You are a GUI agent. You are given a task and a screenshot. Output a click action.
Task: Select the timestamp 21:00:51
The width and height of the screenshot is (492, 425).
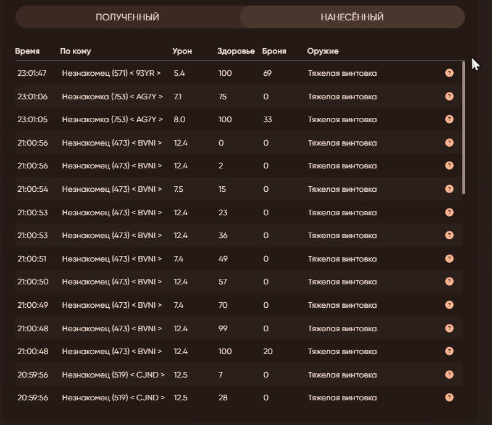point(31,259)
